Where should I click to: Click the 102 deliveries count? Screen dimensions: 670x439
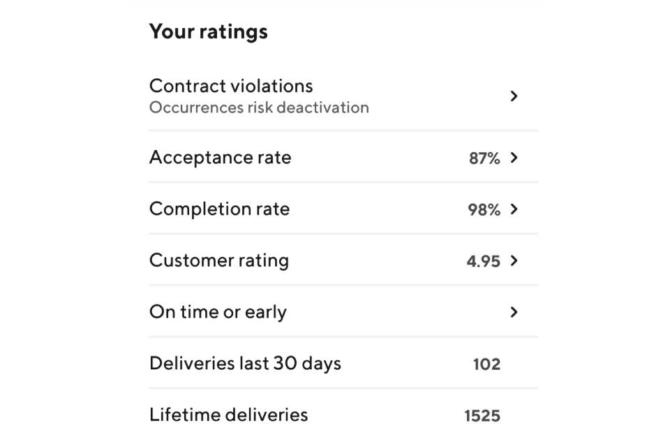(486, 364)
